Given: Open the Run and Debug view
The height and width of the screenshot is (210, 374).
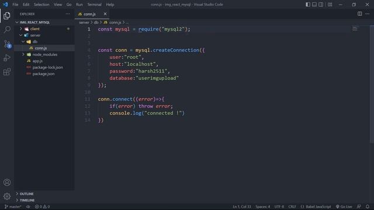Looking at the screenshot, I should (7, 58).
